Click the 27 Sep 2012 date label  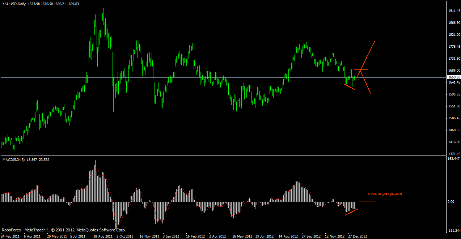point(311,236)
